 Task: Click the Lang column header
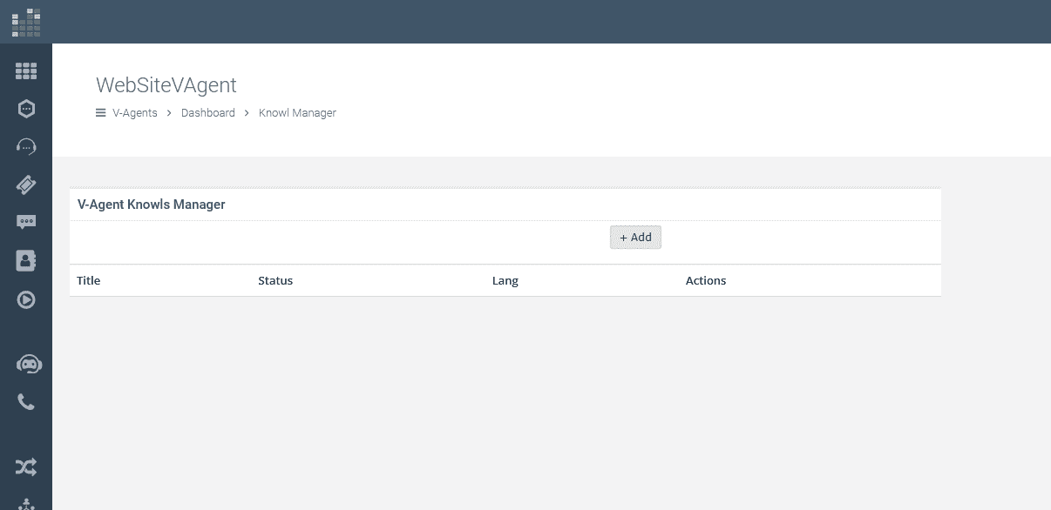505,281
